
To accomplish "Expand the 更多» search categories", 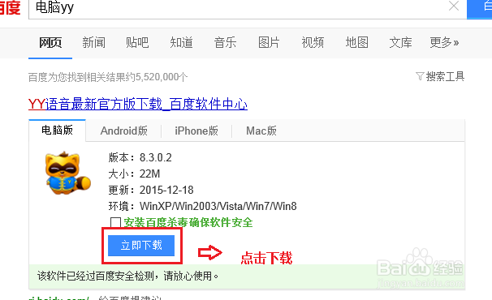I will (x=444, y=43).
